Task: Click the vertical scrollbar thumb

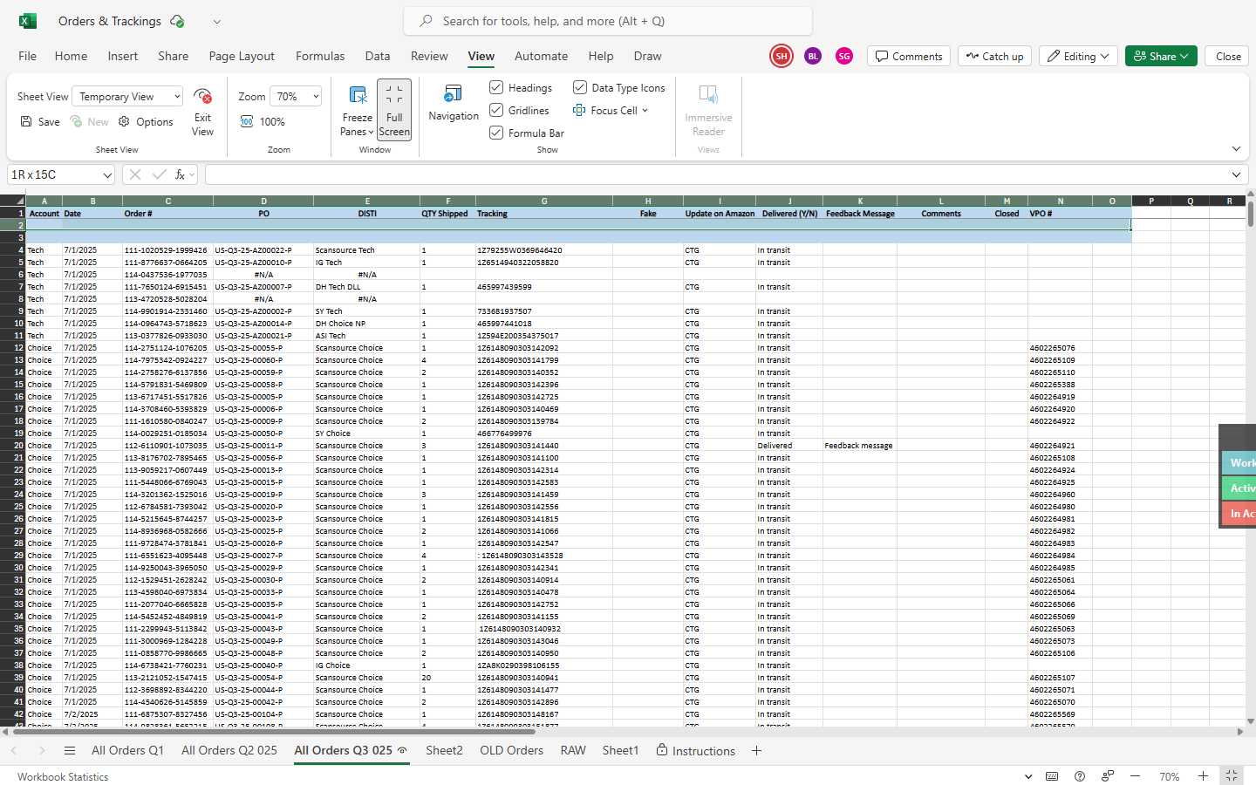Action: click(x=1251, y=215)
